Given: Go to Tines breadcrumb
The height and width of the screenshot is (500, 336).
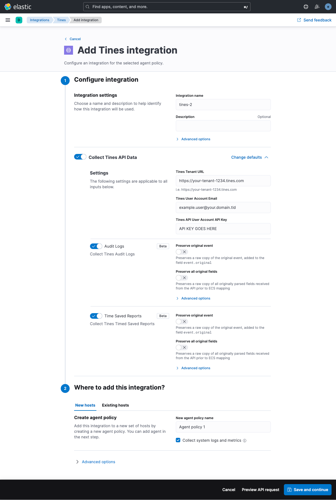Looking at the screenshot, I should click(x=61, y=20).
